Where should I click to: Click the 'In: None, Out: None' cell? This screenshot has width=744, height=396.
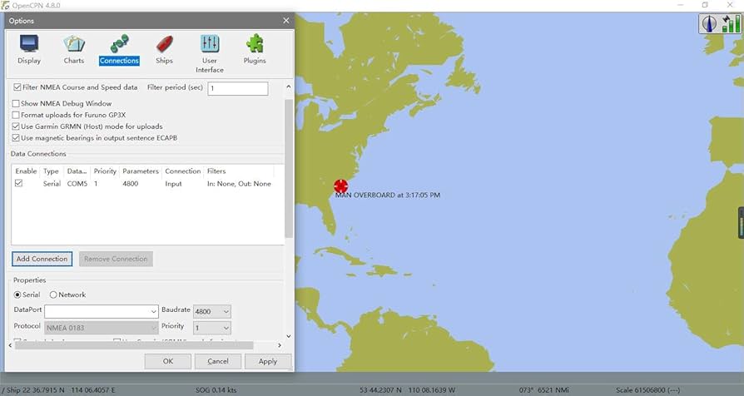pos(239,184)
